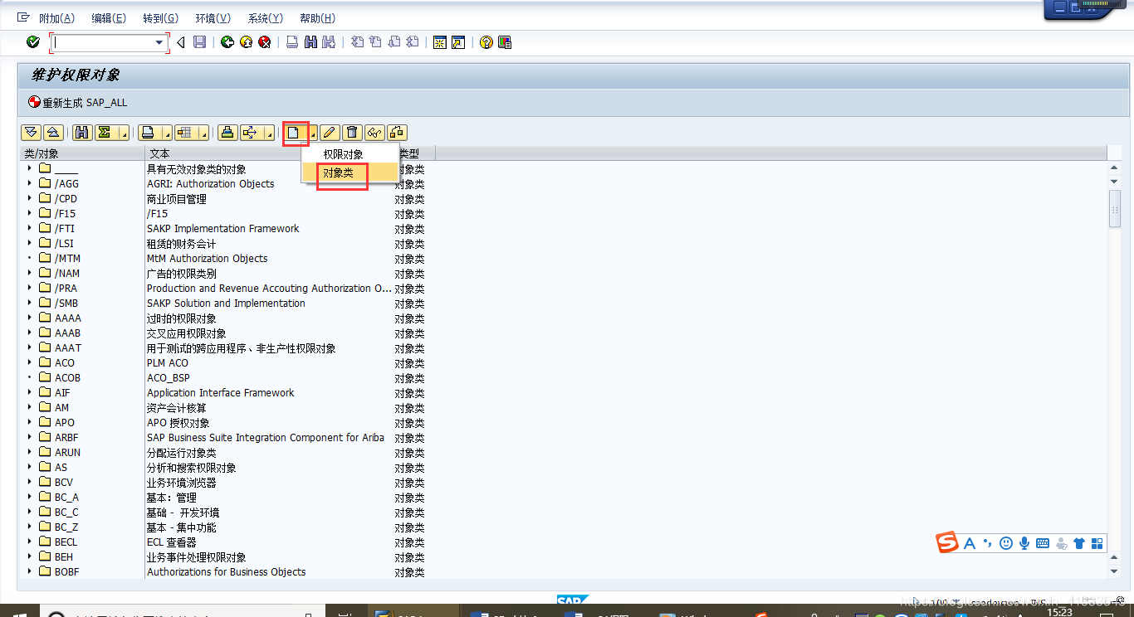The width and height of the screenshot is (1134, 617).
Task: Open the dropdown arrow next to the Create icon
Action: coord(312,133)
